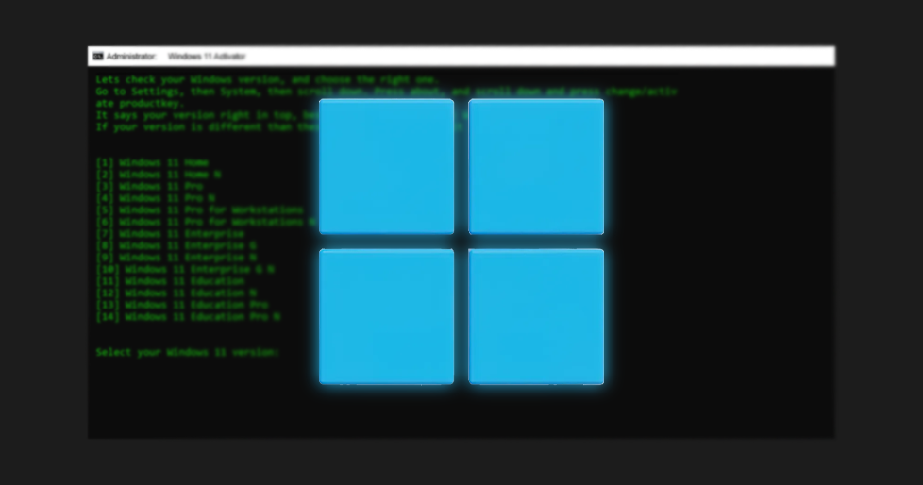The image size is (923, 485).
Task: Click the "[13] Windows 11 Education Pro" line
Action: (182, 304)
